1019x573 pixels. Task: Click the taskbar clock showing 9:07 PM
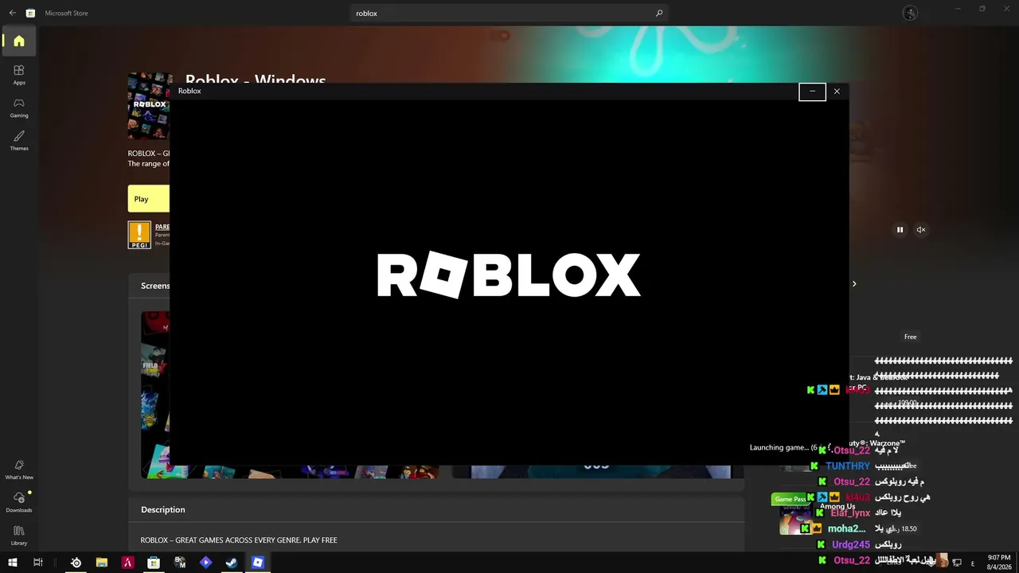coord(998,562)
